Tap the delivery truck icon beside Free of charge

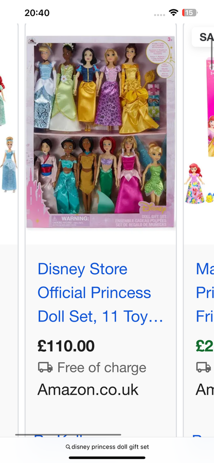tap(45, 368)
